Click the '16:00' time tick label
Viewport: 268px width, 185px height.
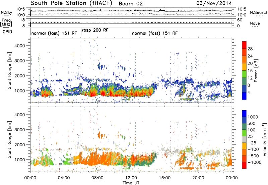point(164,178)
